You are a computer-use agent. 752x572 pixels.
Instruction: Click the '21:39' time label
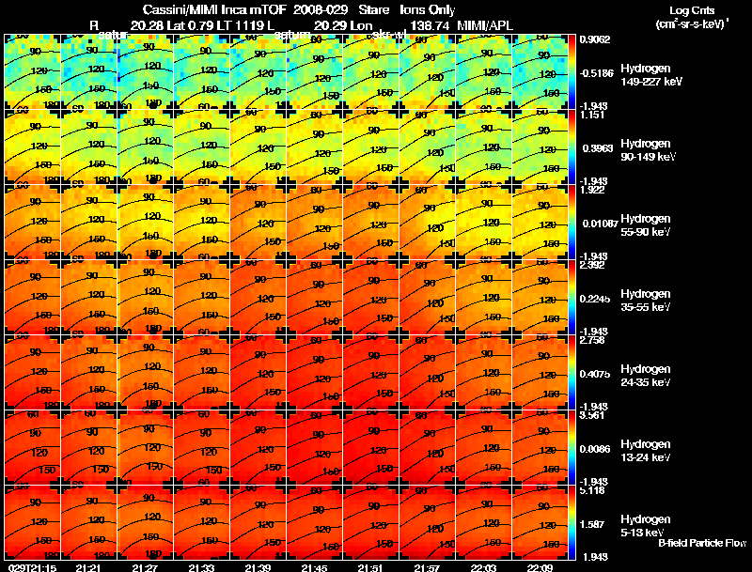(x=258, y=567)
